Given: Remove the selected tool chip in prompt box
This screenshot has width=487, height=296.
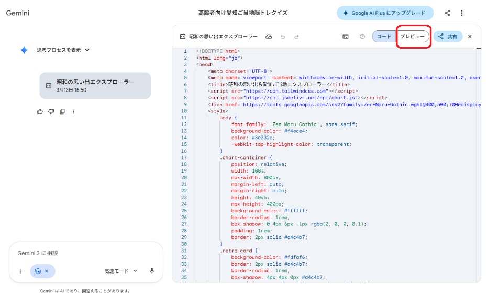Looking at the screenshot, I should click(46, 271).
